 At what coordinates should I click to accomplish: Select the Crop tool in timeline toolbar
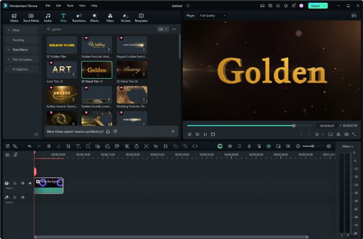[x=68, y=146]
